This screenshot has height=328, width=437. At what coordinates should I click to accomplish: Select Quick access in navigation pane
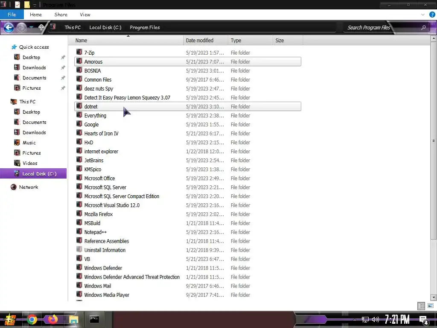34,47
